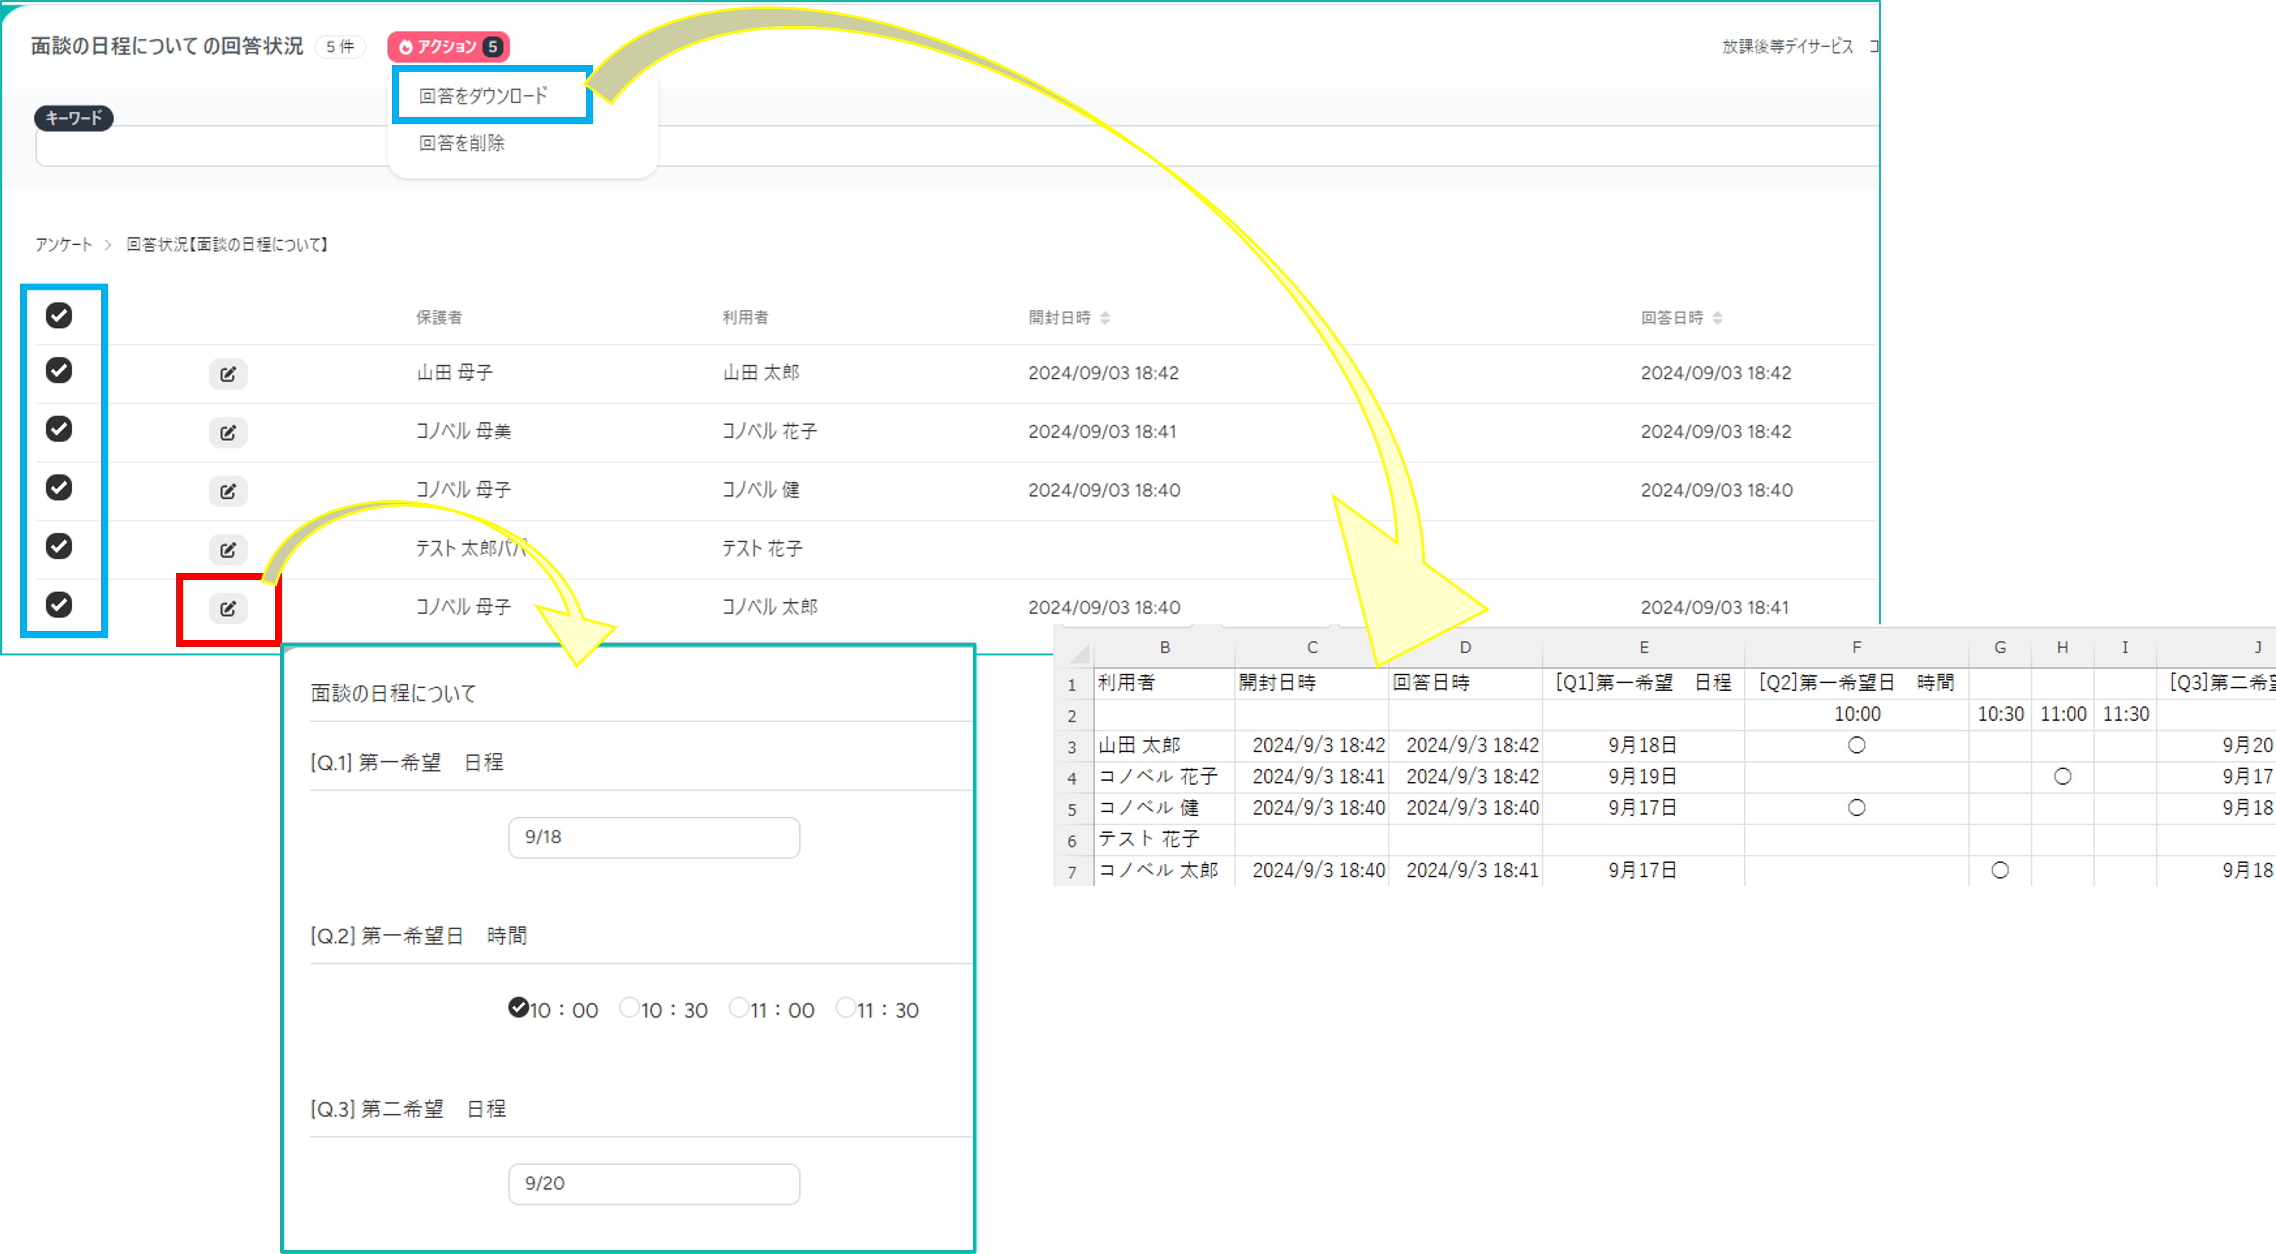Click the 面談の日程について form title
Viewport: 2276px width, 1254px height.
[x=393, y=694]
